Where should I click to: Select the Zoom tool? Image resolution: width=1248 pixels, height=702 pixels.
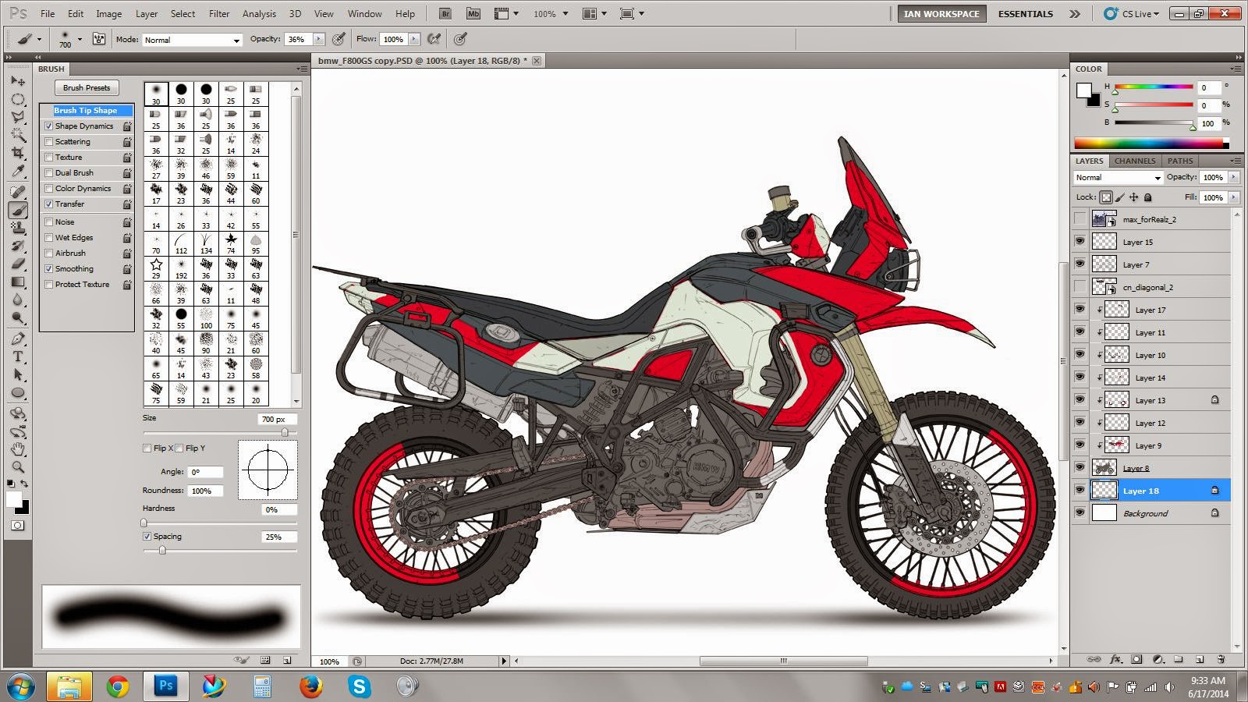(18, 467)
